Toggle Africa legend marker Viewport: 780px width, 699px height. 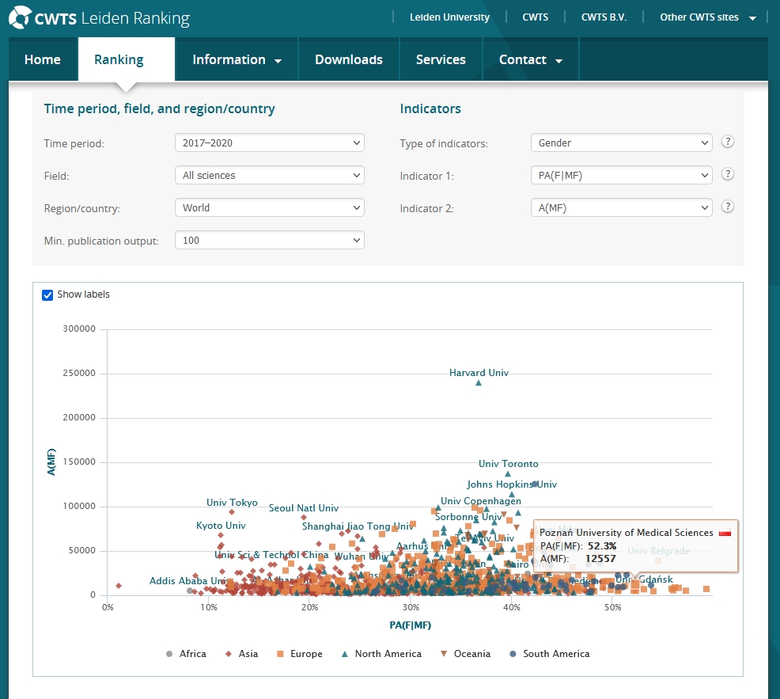pyautogui.click(x=169, y=654)
